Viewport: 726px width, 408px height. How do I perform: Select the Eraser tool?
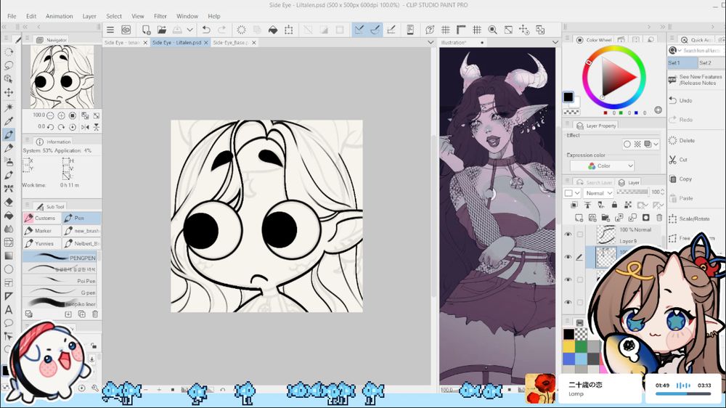click(x=8, y=203)
